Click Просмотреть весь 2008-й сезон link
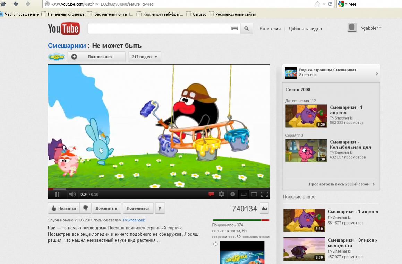This screenshot has height=264, width=402. click(x=342, y=184)
